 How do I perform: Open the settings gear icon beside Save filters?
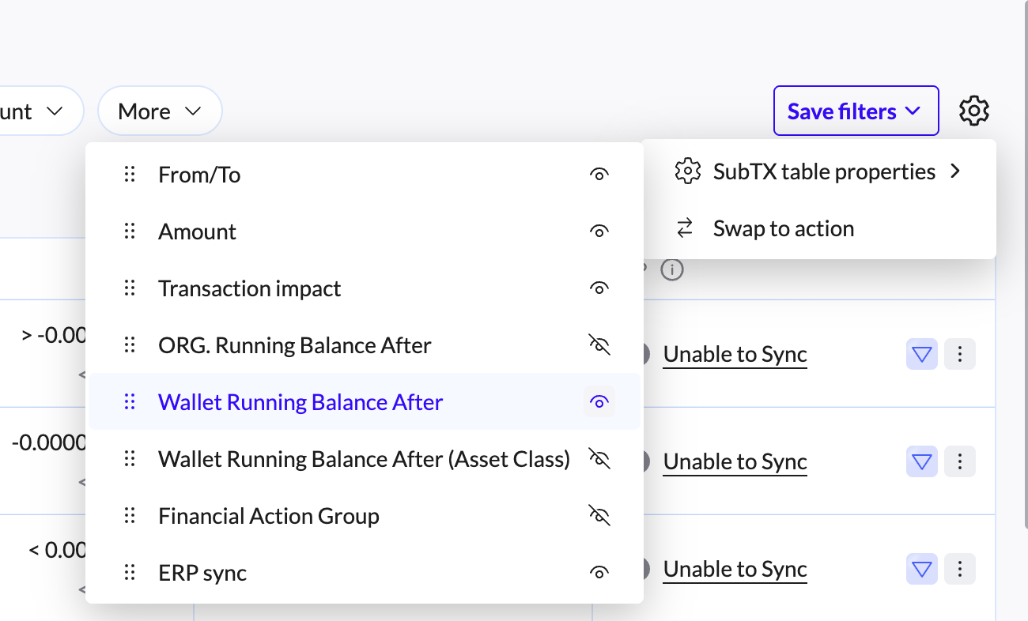tap(973, 111)
